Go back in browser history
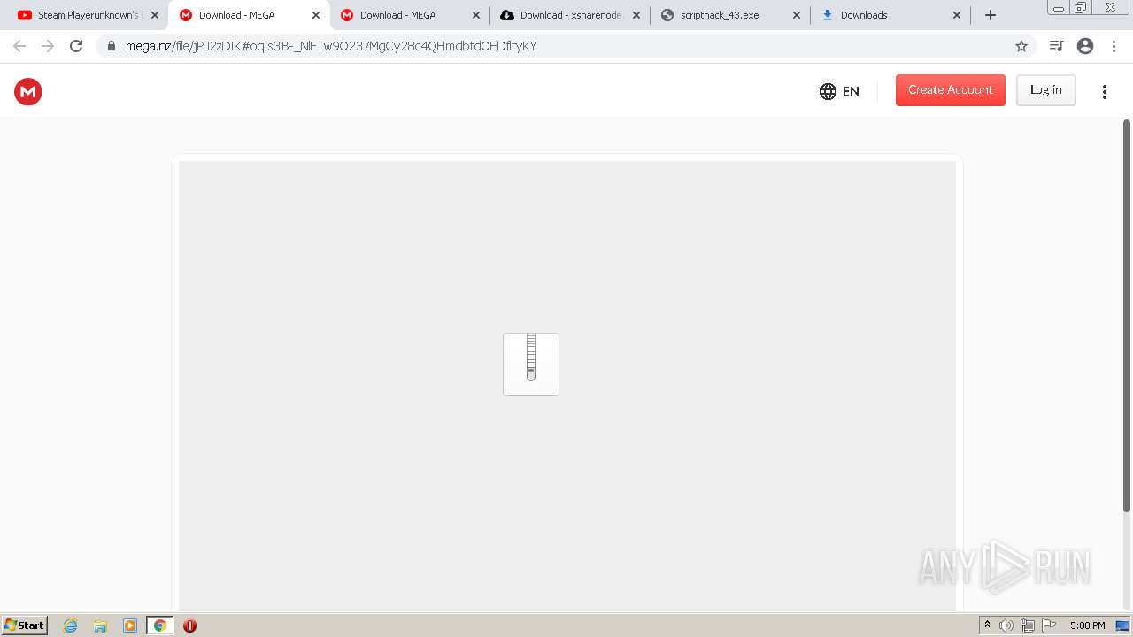Image resolution: width=1133 pixels, height=637 pixels. [x=19, y=46]
